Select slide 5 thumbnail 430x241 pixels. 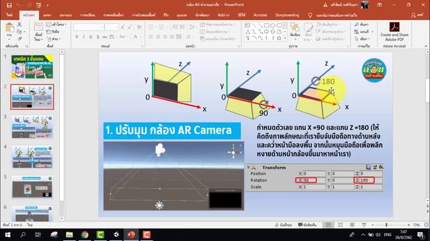pos(32,187)
